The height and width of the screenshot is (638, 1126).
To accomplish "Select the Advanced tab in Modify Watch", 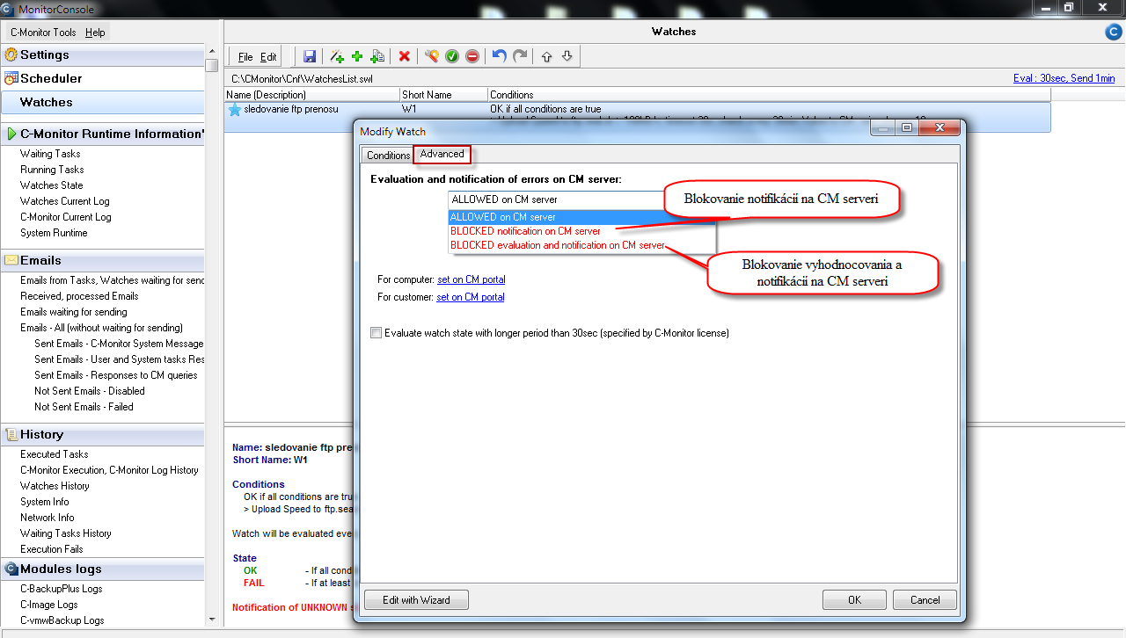I will click(442, 155).
